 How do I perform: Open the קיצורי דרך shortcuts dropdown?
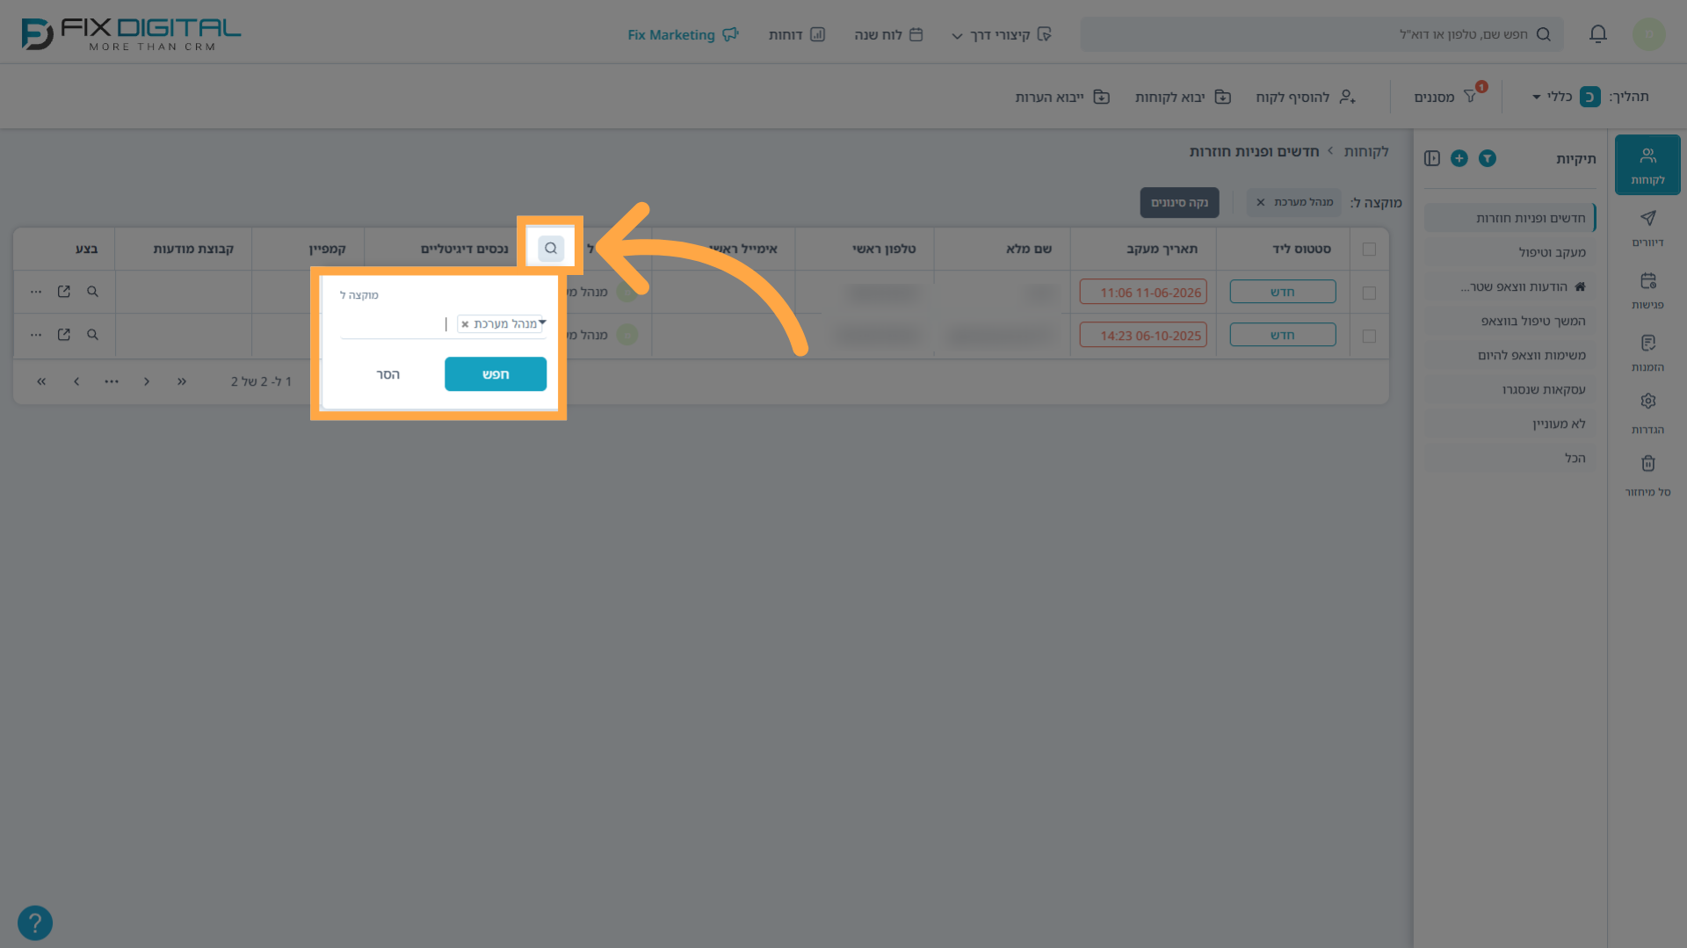coord(1001,34)
